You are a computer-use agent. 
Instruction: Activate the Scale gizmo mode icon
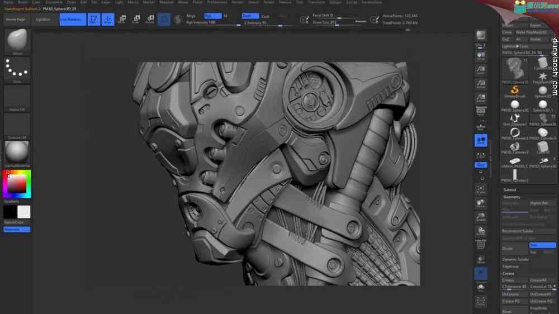136,19
